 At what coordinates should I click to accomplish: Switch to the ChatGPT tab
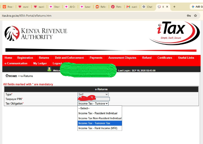(x=148, y=7)
